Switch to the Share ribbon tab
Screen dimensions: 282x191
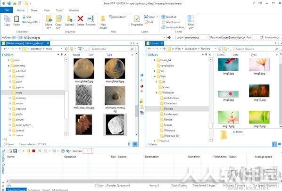(x=34, y=10)
